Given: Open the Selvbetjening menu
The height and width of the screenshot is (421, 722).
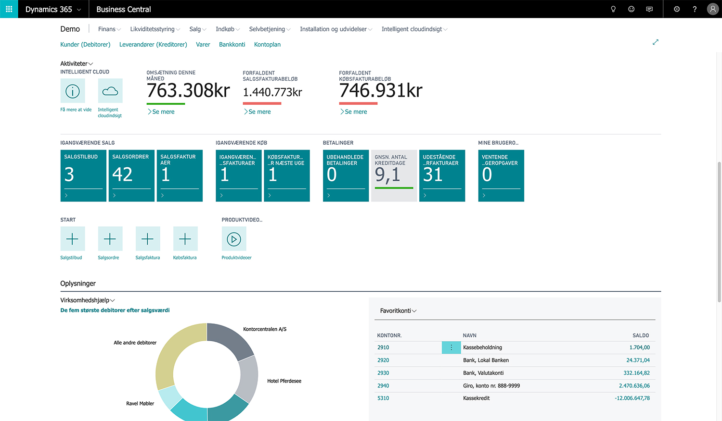Looking at the screenshot, I should coord(270,29).
